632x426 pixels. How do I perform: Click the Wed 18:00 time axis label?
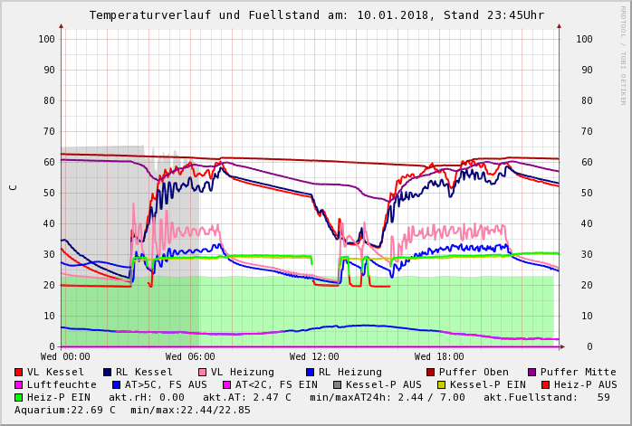point(439,357)
